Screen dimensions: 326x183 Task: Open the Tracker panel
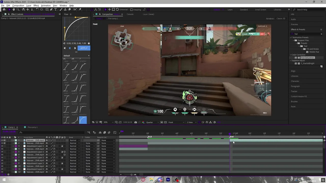click(294, 91)
